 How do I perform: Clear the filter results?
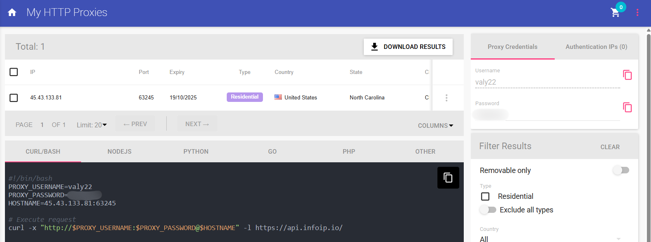[x=609, y=147]
